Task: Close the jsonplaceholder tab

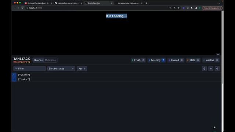Action: pos(142,3)
